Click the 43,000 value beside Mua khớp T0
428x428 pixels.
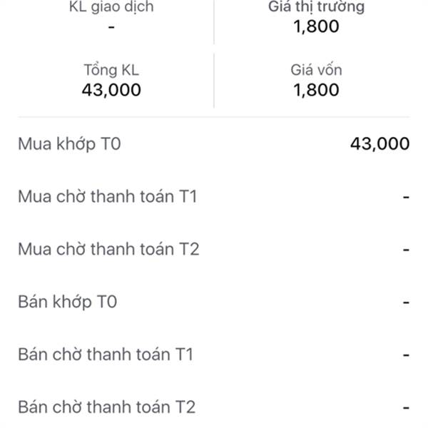379,143
